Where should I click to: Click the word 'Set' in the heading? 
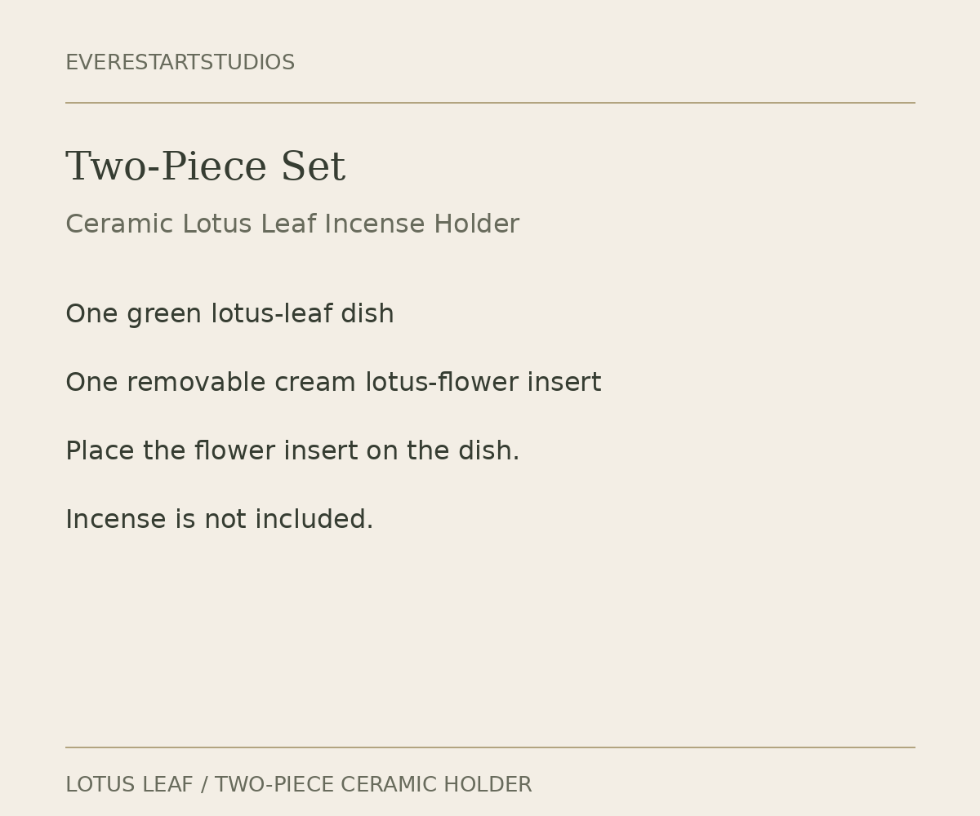click(313, 167)
